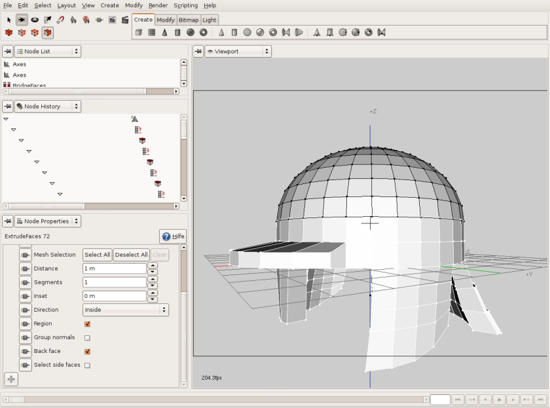550x408 pixels.
Task: Uncheck the Region checkbox
Action: pyautogui.click(x=87, y=324)
